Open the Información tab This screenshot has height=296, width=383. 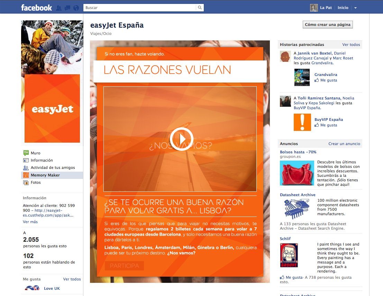pyautogui.click(x=42, y=160)
